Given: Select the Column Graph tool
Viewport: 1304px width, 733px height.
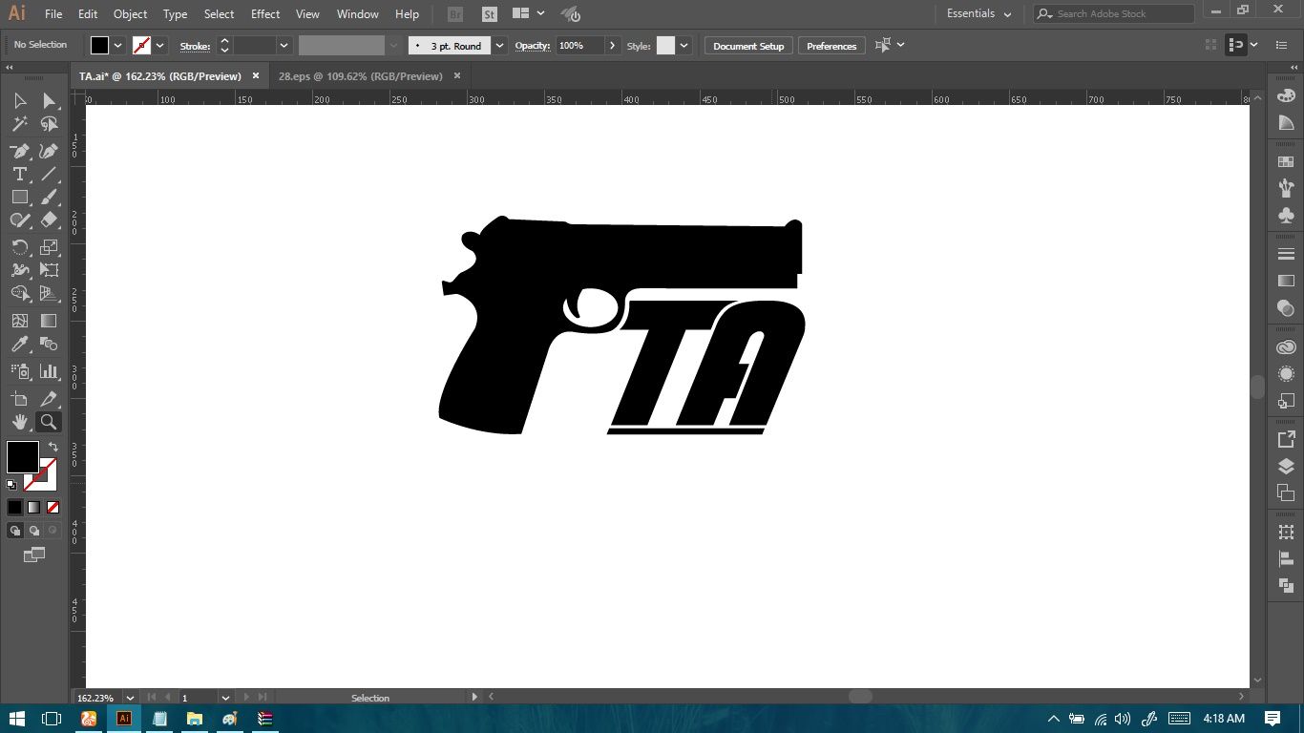Looking at the screenshot, I should click(x=49, y=371).
